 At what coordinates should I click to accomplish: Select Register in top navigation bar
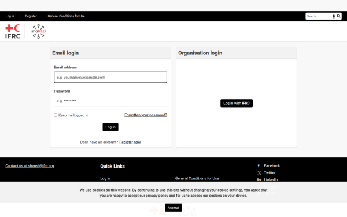click(x=31, y=16)
